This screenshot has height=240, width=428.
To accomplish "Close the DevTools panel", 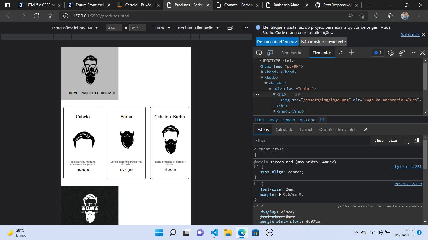I will [422, 52].
